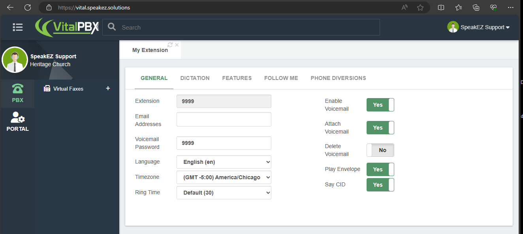Open the SpeakEZ Support user menu
This screenshot has height=234, width=523.
click(x=478, y=27)
